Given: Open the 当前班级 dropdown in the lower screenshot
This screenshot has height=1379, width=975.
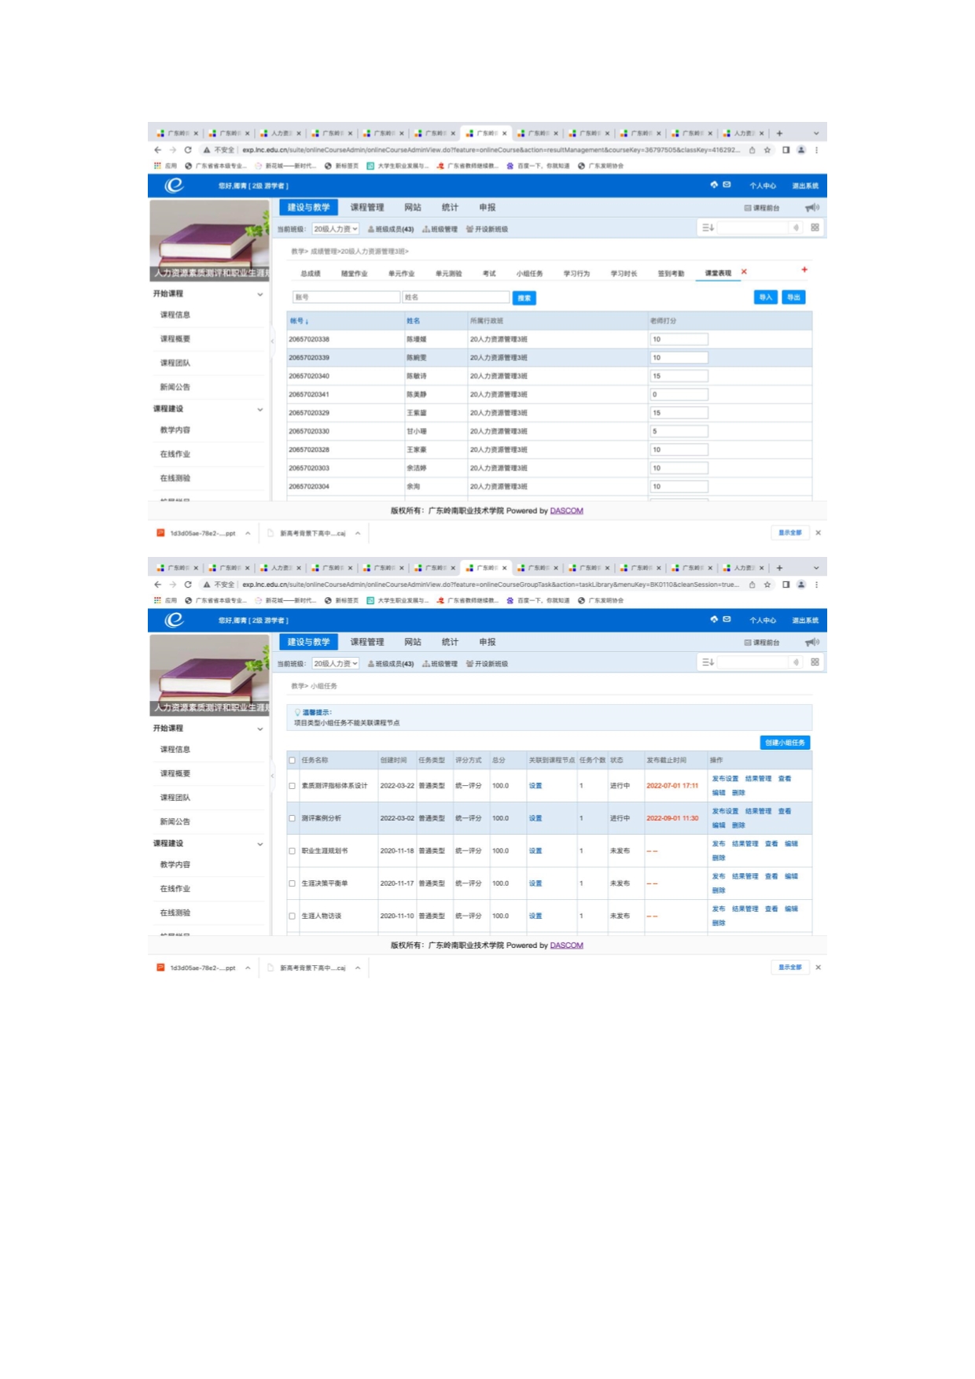Looking at the screenshot, I should 336,664.
